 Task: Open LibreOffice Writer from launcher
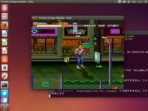click(x=5, y=34)
